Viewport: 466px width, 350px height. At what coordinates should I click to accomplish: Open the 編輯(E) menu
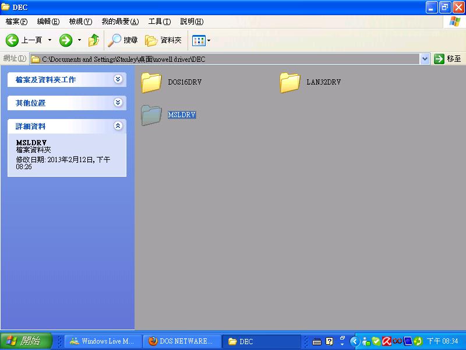click(x=48, y=22)
